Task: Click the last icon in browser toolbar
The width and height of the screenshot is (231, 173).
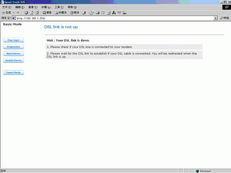Action: pyautogui.click(x=124, y=13)
